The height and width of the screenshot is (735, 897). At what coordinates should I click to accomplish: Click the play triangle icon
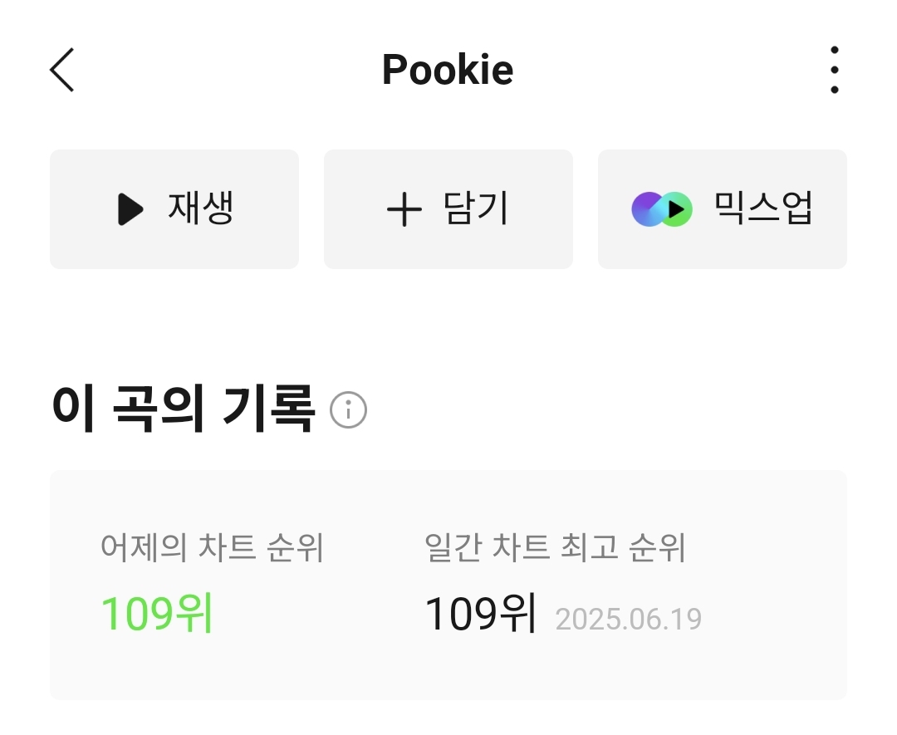tap(130, 209)
